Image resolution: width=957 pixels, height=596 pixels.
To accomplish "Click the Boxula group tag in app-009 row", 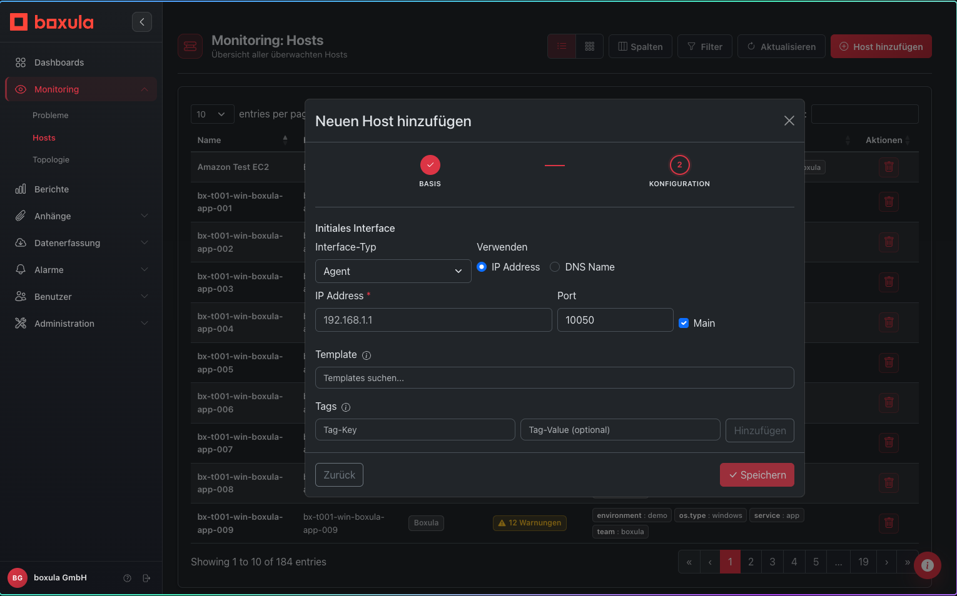I will coord(426,523).
